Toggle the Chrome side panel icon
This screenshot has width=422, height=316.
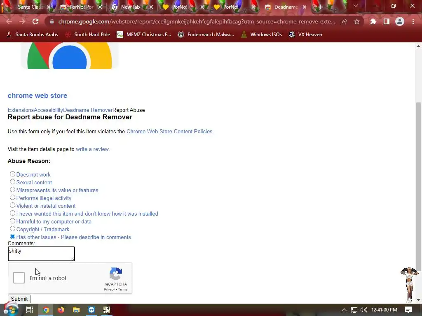(386, 21)
